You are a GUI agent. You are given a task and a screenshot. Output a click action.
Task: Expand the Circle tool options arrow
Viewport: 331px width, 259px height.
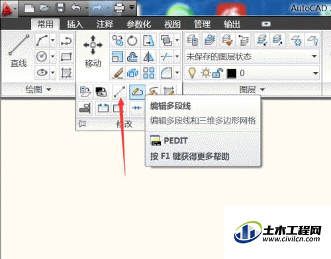point(53,56)
